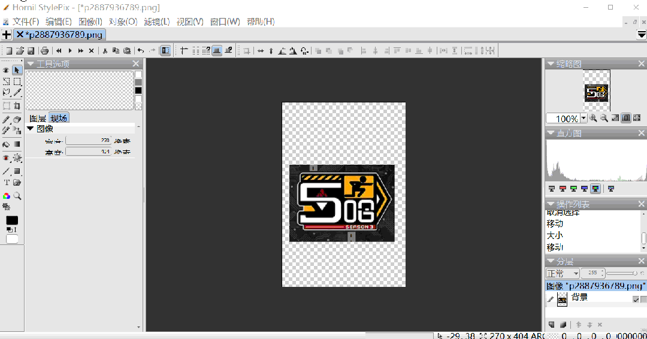Select 取消选择 entry in the history list

(x=563, y=213)
